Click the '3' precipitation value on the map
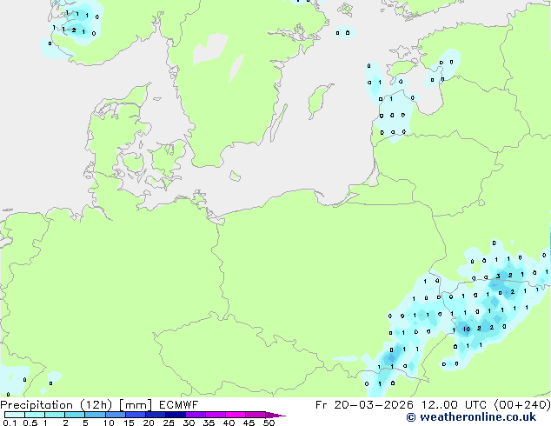The height and width of the screenshot is (426, 551). click(x=498, y=276)
